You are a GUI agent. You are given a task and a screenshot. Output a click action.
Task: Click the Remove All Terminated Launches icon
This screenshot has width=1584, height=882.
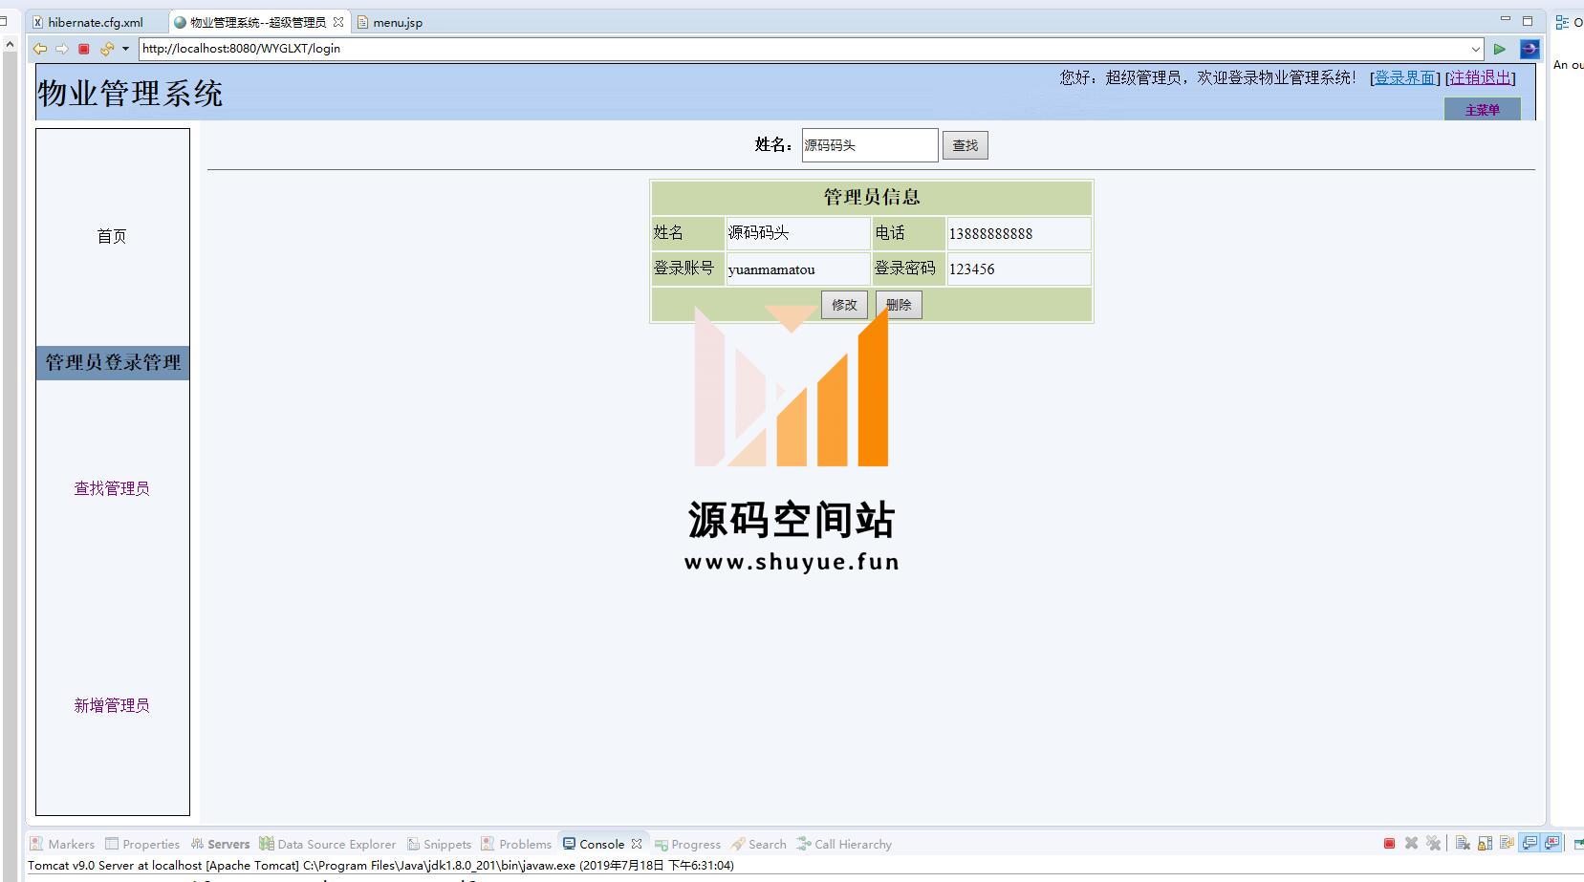1433,843
